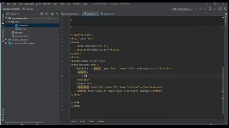
Task: Click the PhpStorm logo icon in title bar
Action: click(3, 4)
